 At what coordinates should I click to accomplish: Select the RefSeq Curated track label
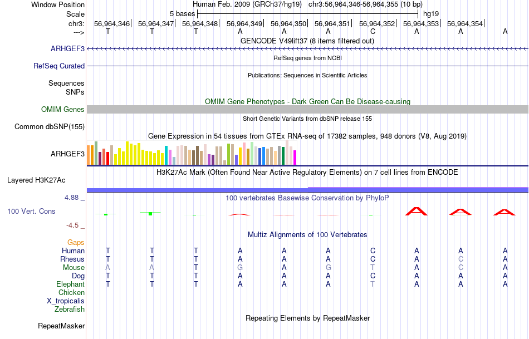pos(58,66)
